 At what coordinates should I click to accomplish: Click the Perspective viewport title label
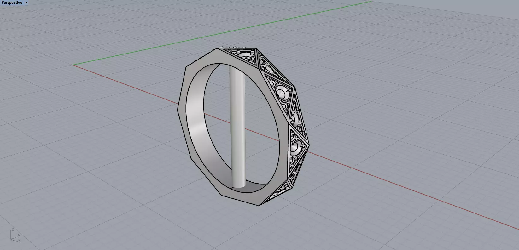tap(12, 3)
